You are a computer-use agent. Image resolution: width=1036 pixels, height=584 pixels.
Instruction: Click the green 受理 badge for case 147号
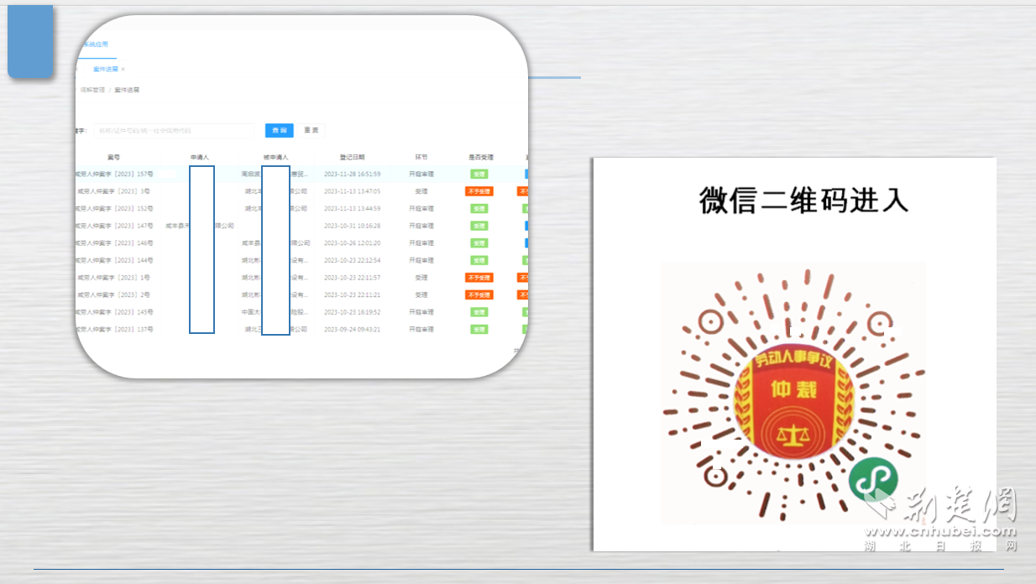click(479, 225)
